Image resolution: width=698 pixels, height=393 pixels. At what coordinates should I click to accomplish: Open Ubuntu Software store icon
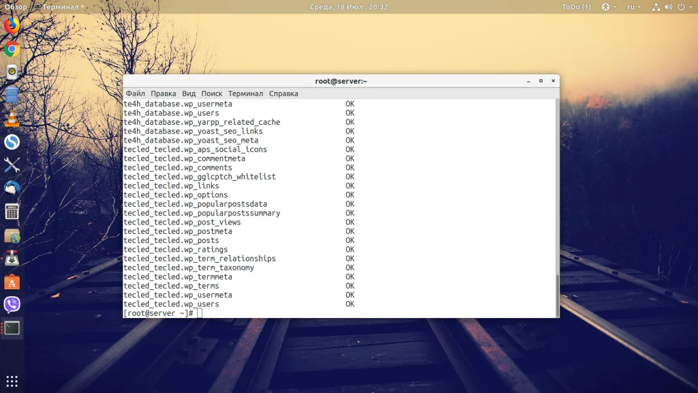coord(12,282)
